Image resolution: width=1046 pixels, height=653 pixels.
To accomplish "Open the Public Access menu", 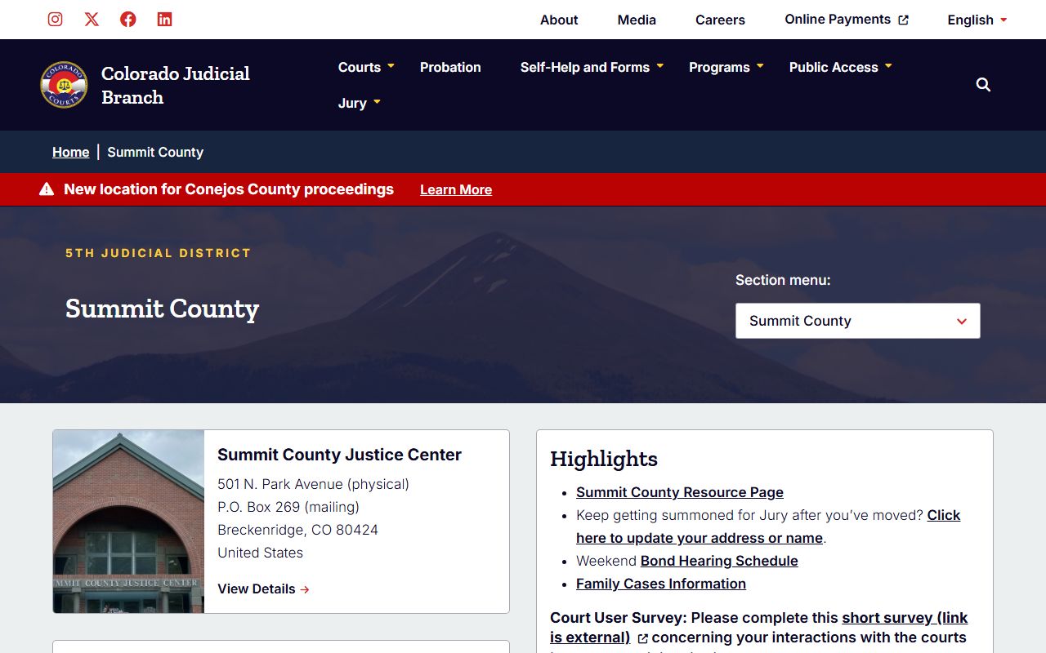I will (x=839, y=67).
